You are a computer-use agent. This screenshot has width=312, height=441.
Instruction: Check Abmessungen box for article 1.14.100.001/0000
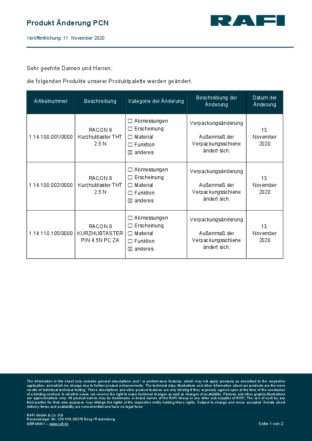[x=130, y=121]
